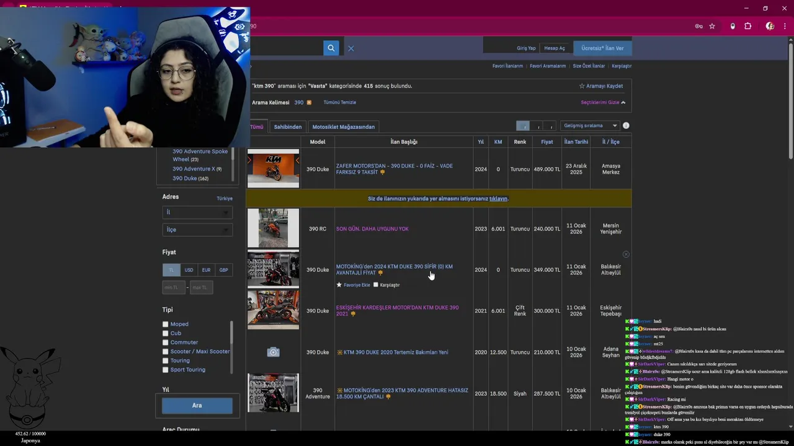This screenshot has width=794, height=446.
Task: Click the star icon beside Aramayı Kaydet
Action: coord(582,86)
